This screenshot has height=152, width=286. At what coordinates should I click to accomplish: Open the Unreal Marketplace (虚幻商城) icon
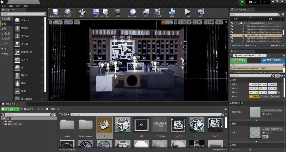(x=105, y=12)
